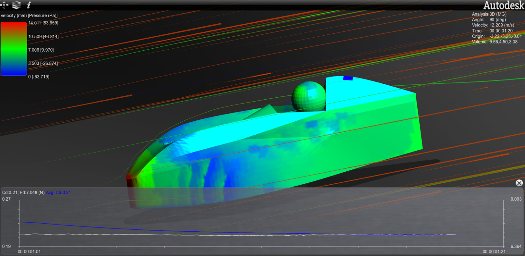Click the 'Velocity (m/s) [Pressure (Pa)]' legend title
This screenshot has height=256, width=525.
click(29, 15)
